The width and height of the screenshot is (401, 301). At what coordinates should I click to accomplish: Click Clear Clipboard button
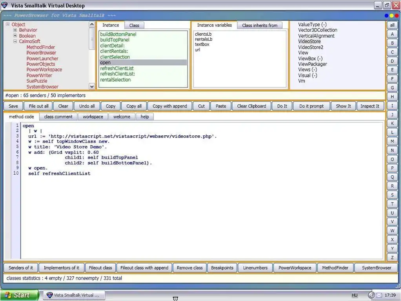coord(252,106)
